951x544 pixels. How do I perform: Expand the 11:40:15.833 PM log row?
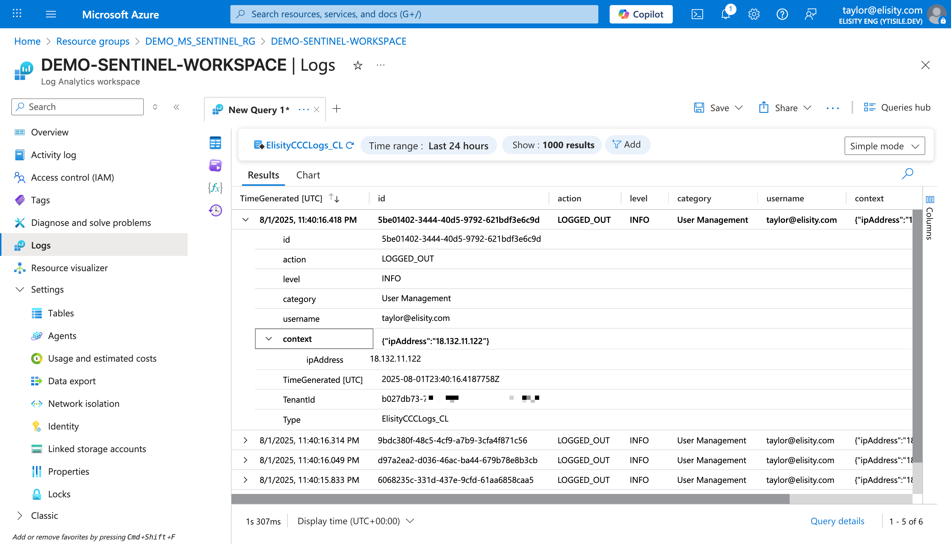[x=245, y=480]
